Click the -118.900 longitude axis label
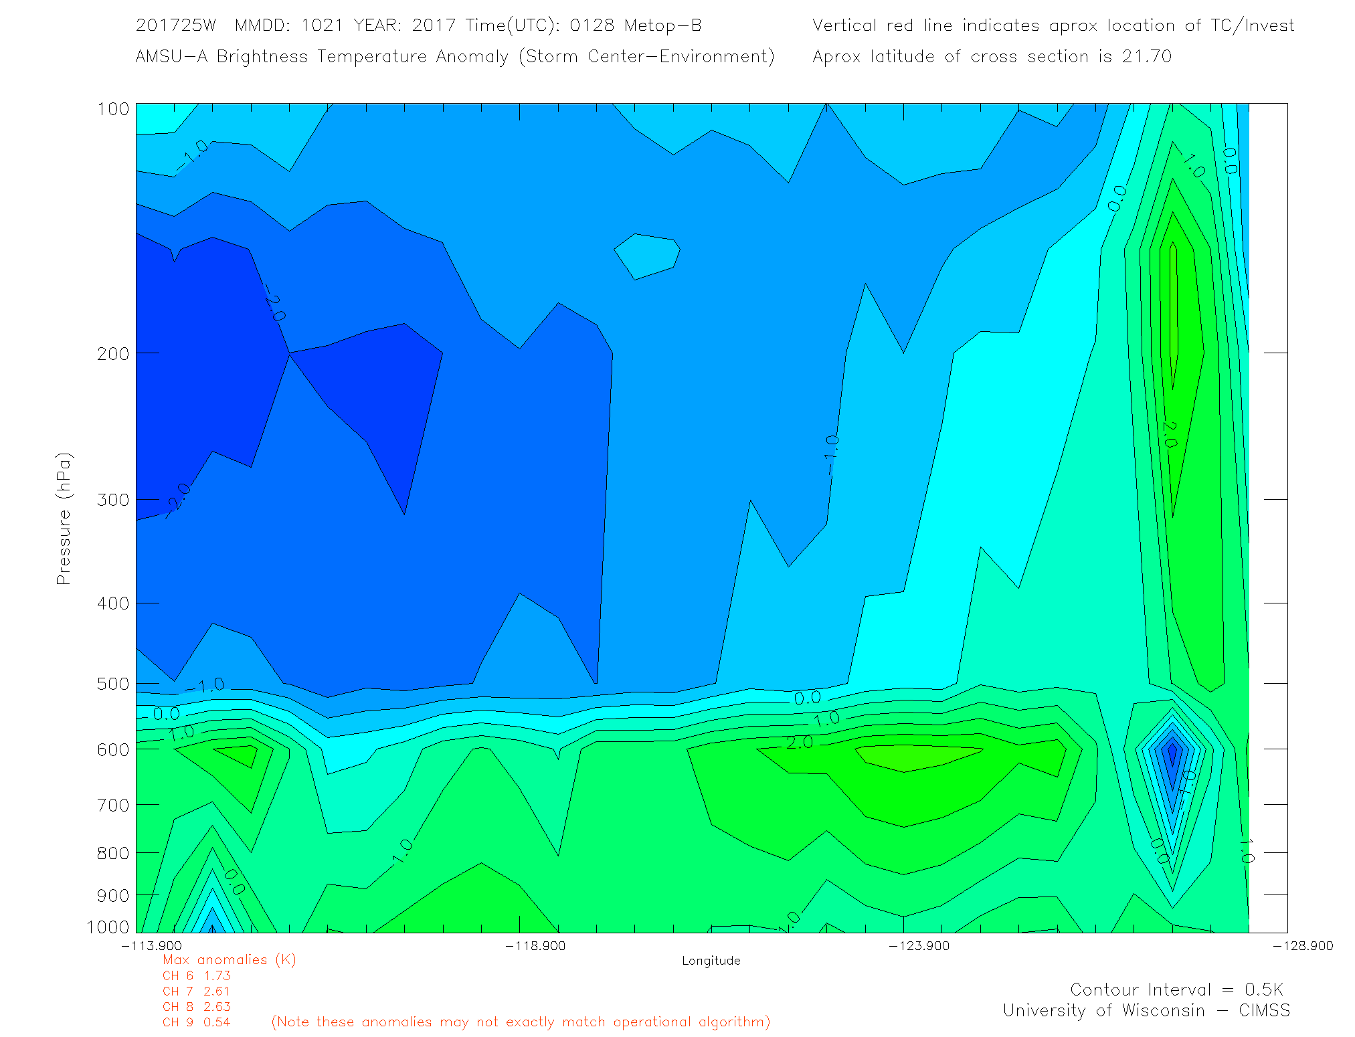This screenshot has height=1037, width=1355. [x=535, y=945]
